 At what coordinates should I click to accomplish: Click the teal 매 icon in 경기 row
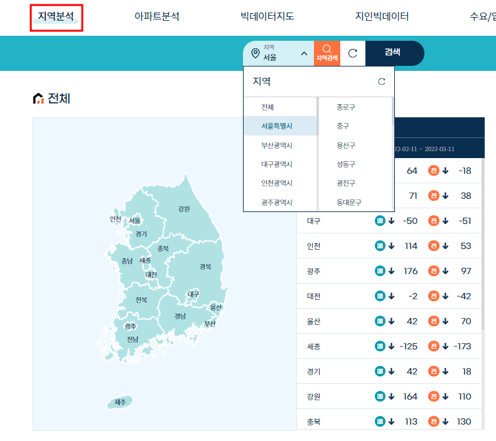(x=380, y=371)
